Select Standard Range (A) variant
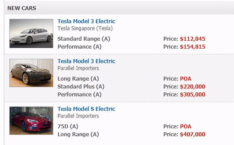The height and width of the screenshot is (145, 234). click(x=84, y=39)
